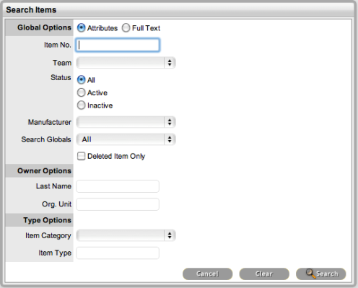Click the magnifying glass Search icon
Viewport: 358px width, 288px height.
(310, 274)
